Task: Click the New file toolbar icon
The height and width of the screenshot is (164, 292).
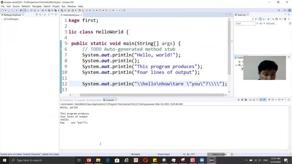Action: point(3,10)
